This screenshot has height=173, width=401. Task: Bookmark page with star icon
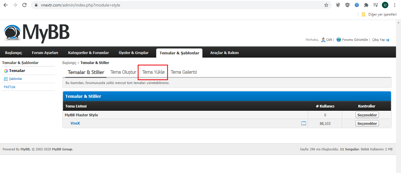(326, 5)
